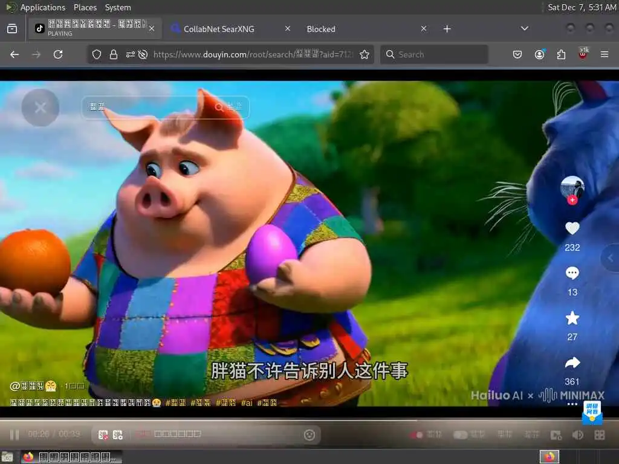Mute the video volume

pyautogui.click(x=577, y=435)
